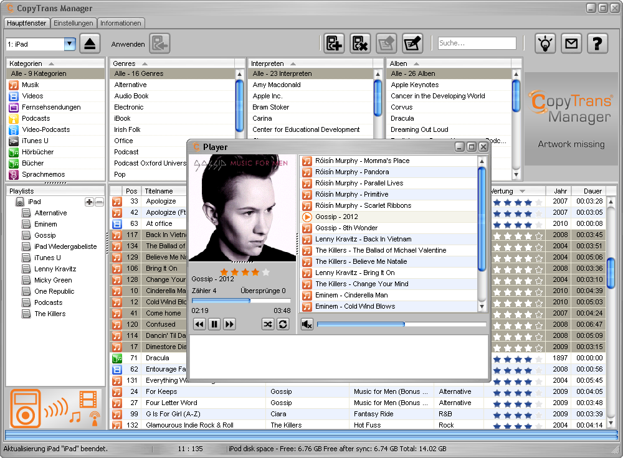Open the tag editor pencil icon
This screenshot has width=623, height=458.
click(412, 44)
